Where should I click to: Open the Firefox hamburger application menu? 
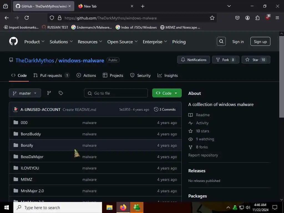277,18
